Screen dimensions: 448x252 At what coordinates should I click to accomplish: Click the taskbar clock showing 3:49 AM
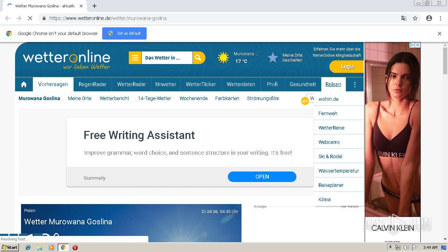click(x=430, y=247)
